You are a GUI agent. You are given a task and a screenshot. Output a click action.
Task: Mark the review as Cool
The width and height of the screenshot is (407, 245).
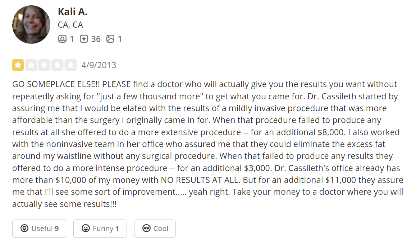(x=155, y=228)
